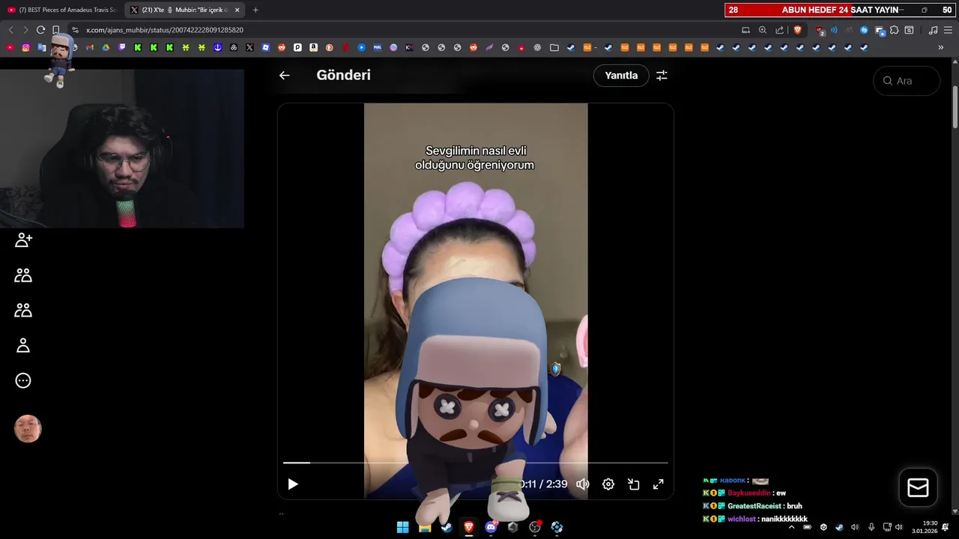Open the music note media control
This screenshot has height=539, width=959.
pos(933,30)
